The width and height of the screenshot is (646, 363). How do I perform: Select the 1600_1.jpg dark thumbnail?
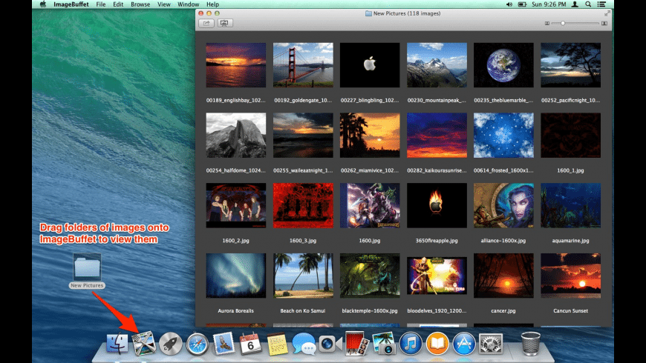570,136
